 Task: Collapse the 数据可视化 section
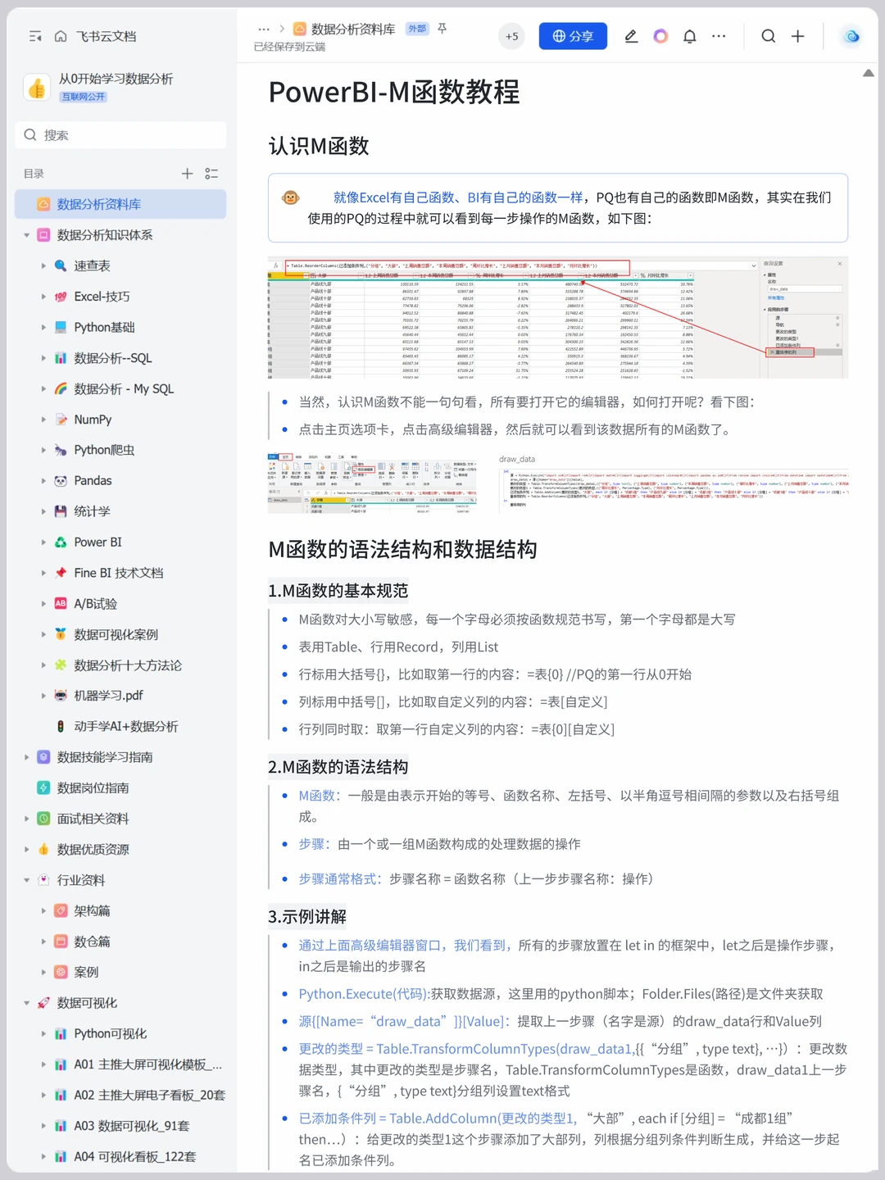[26, 1002]
